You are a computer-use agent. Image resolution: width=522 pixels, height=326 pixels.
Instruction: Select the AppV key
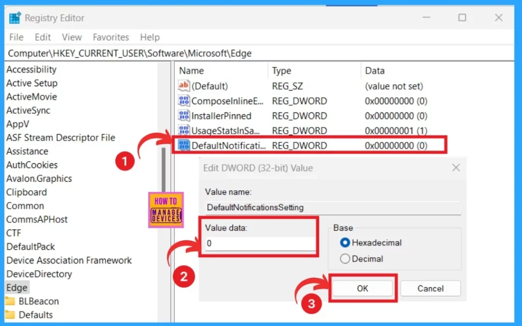tap(18, 124)
